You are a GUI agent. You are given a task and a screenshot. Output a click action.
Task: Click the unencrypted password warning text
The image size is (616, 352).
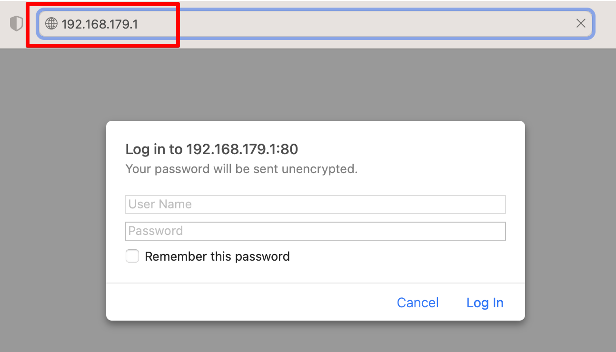241,169
